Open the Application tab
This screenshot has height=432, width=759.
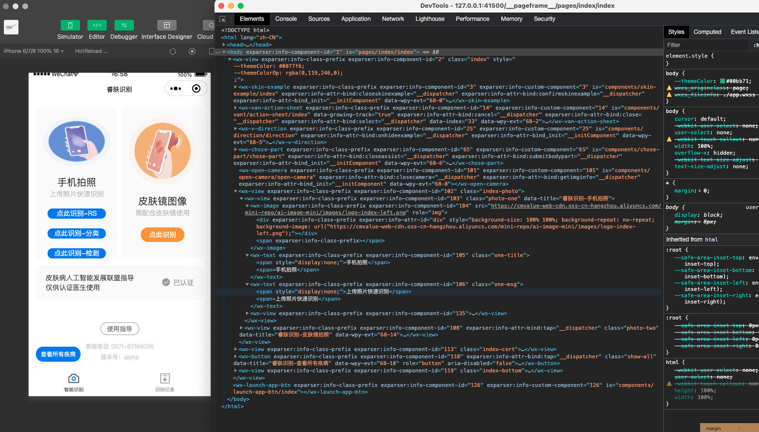click(356, 19)
